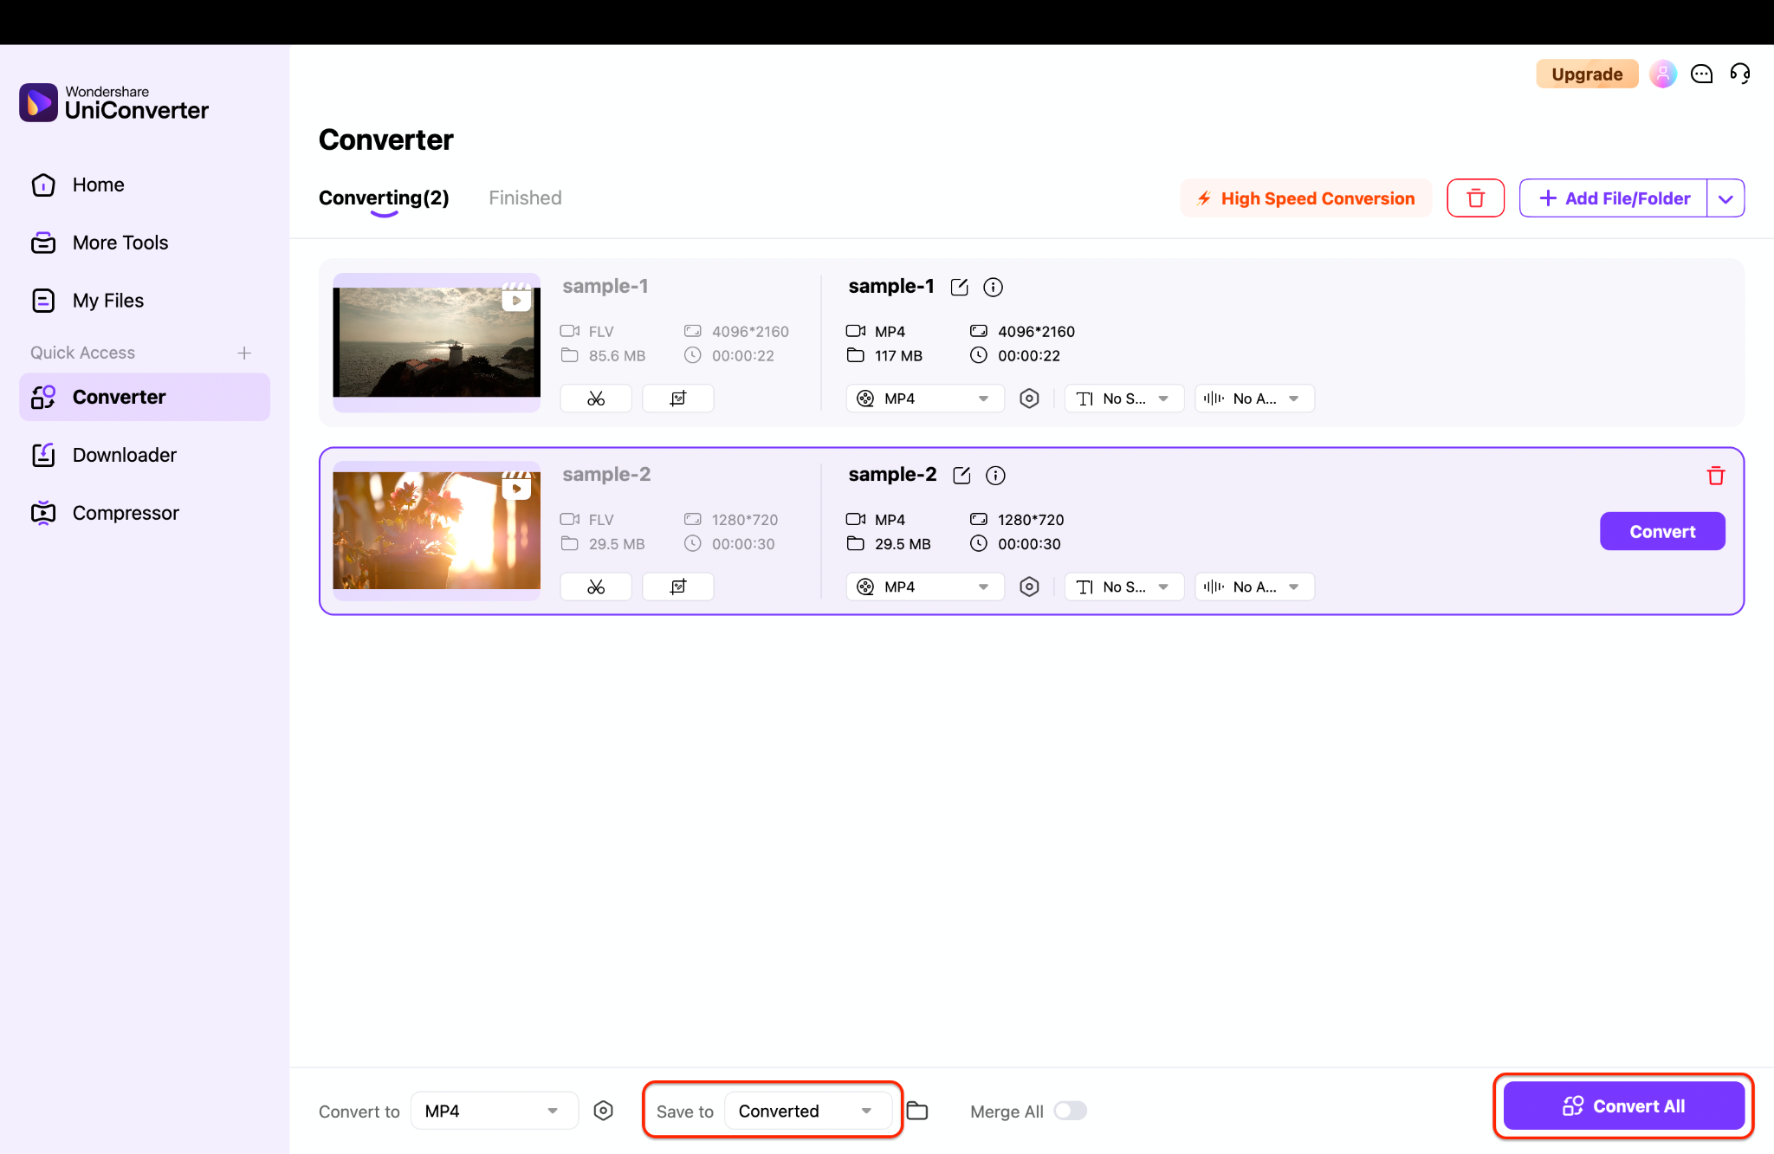Open the Save to Converted dropdown
1774x1154 pixels.
(809, 1111)
